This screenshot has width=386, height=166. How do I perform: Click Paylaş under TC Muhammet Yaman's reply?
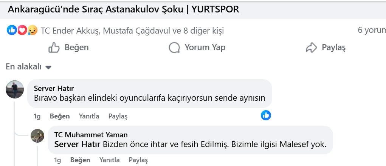point(138,160)
